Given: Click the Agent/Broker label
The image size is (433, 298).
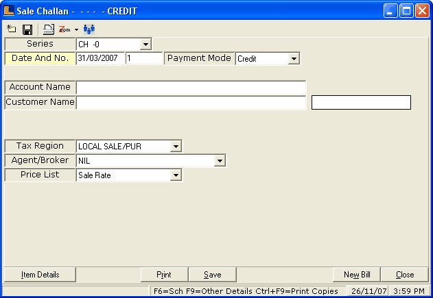Looking at the screenshot, I should 40,160.
